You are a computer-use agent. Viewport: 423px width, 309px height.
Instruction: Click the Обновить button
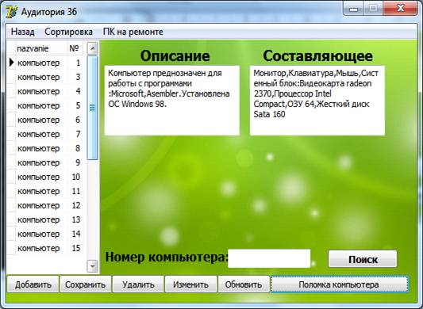[244, 284]
